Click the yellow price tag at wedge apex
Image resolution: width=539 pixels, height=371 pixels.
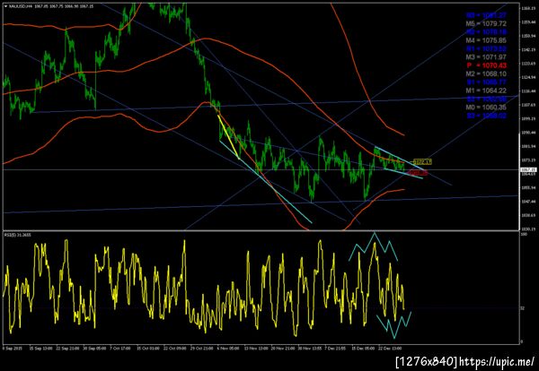click(x=422, y=161)
